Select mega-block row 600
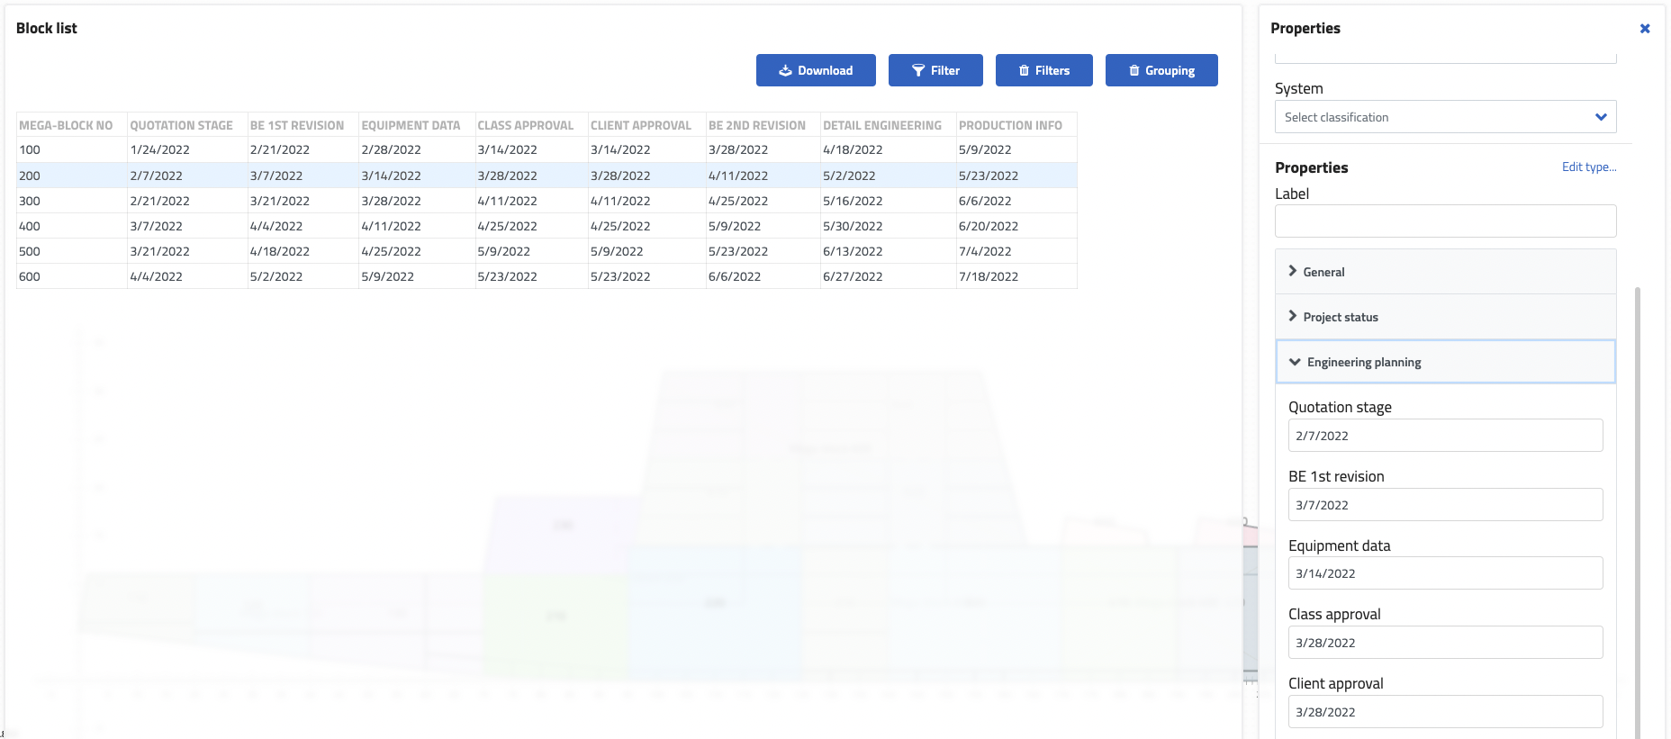Viewport: 1671px width, 739px height. (x=546, y=276)
